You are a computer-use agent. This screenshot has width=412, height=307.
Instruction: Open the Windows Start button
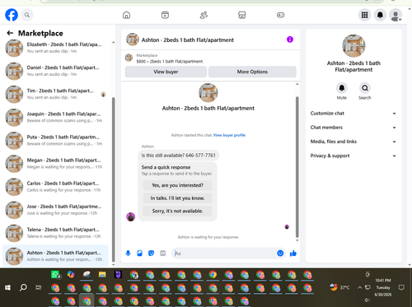[7, 287]
